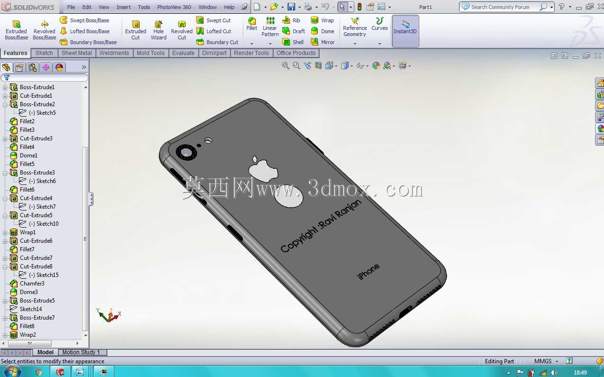Click the Save toolbar icon
The height and width of the screenshot is (377, 604).
coord(291,7)
